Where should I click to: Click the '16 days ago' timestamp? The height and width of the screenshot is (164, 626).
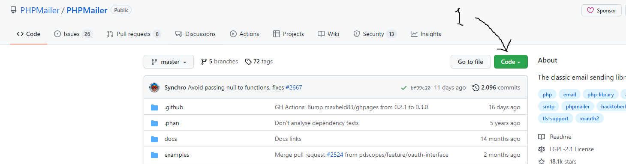tap(504, 107)
